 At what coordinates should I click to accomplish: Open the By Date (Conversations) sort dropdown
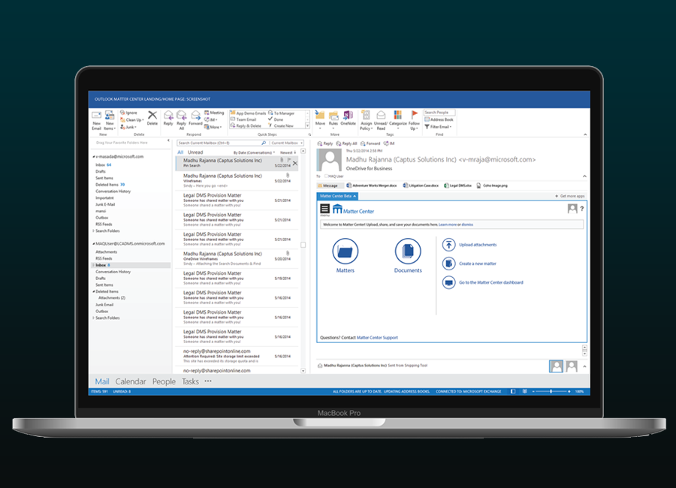(254, 152)
